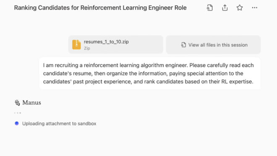277x156 pixels.
Task: Click the message line ending RL expertise
Action: (x=148, y=82)
